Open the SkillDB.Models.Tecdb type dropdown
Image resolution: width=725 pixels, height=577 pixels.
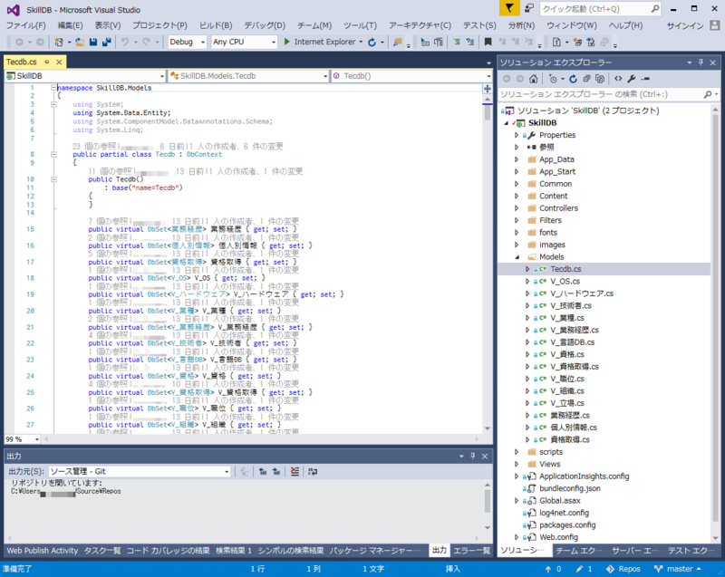[248, 76]
